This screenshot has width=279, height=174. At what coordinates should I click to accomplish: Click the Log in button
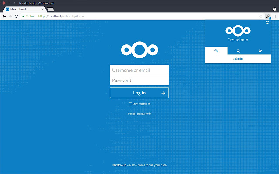point(139,93)
